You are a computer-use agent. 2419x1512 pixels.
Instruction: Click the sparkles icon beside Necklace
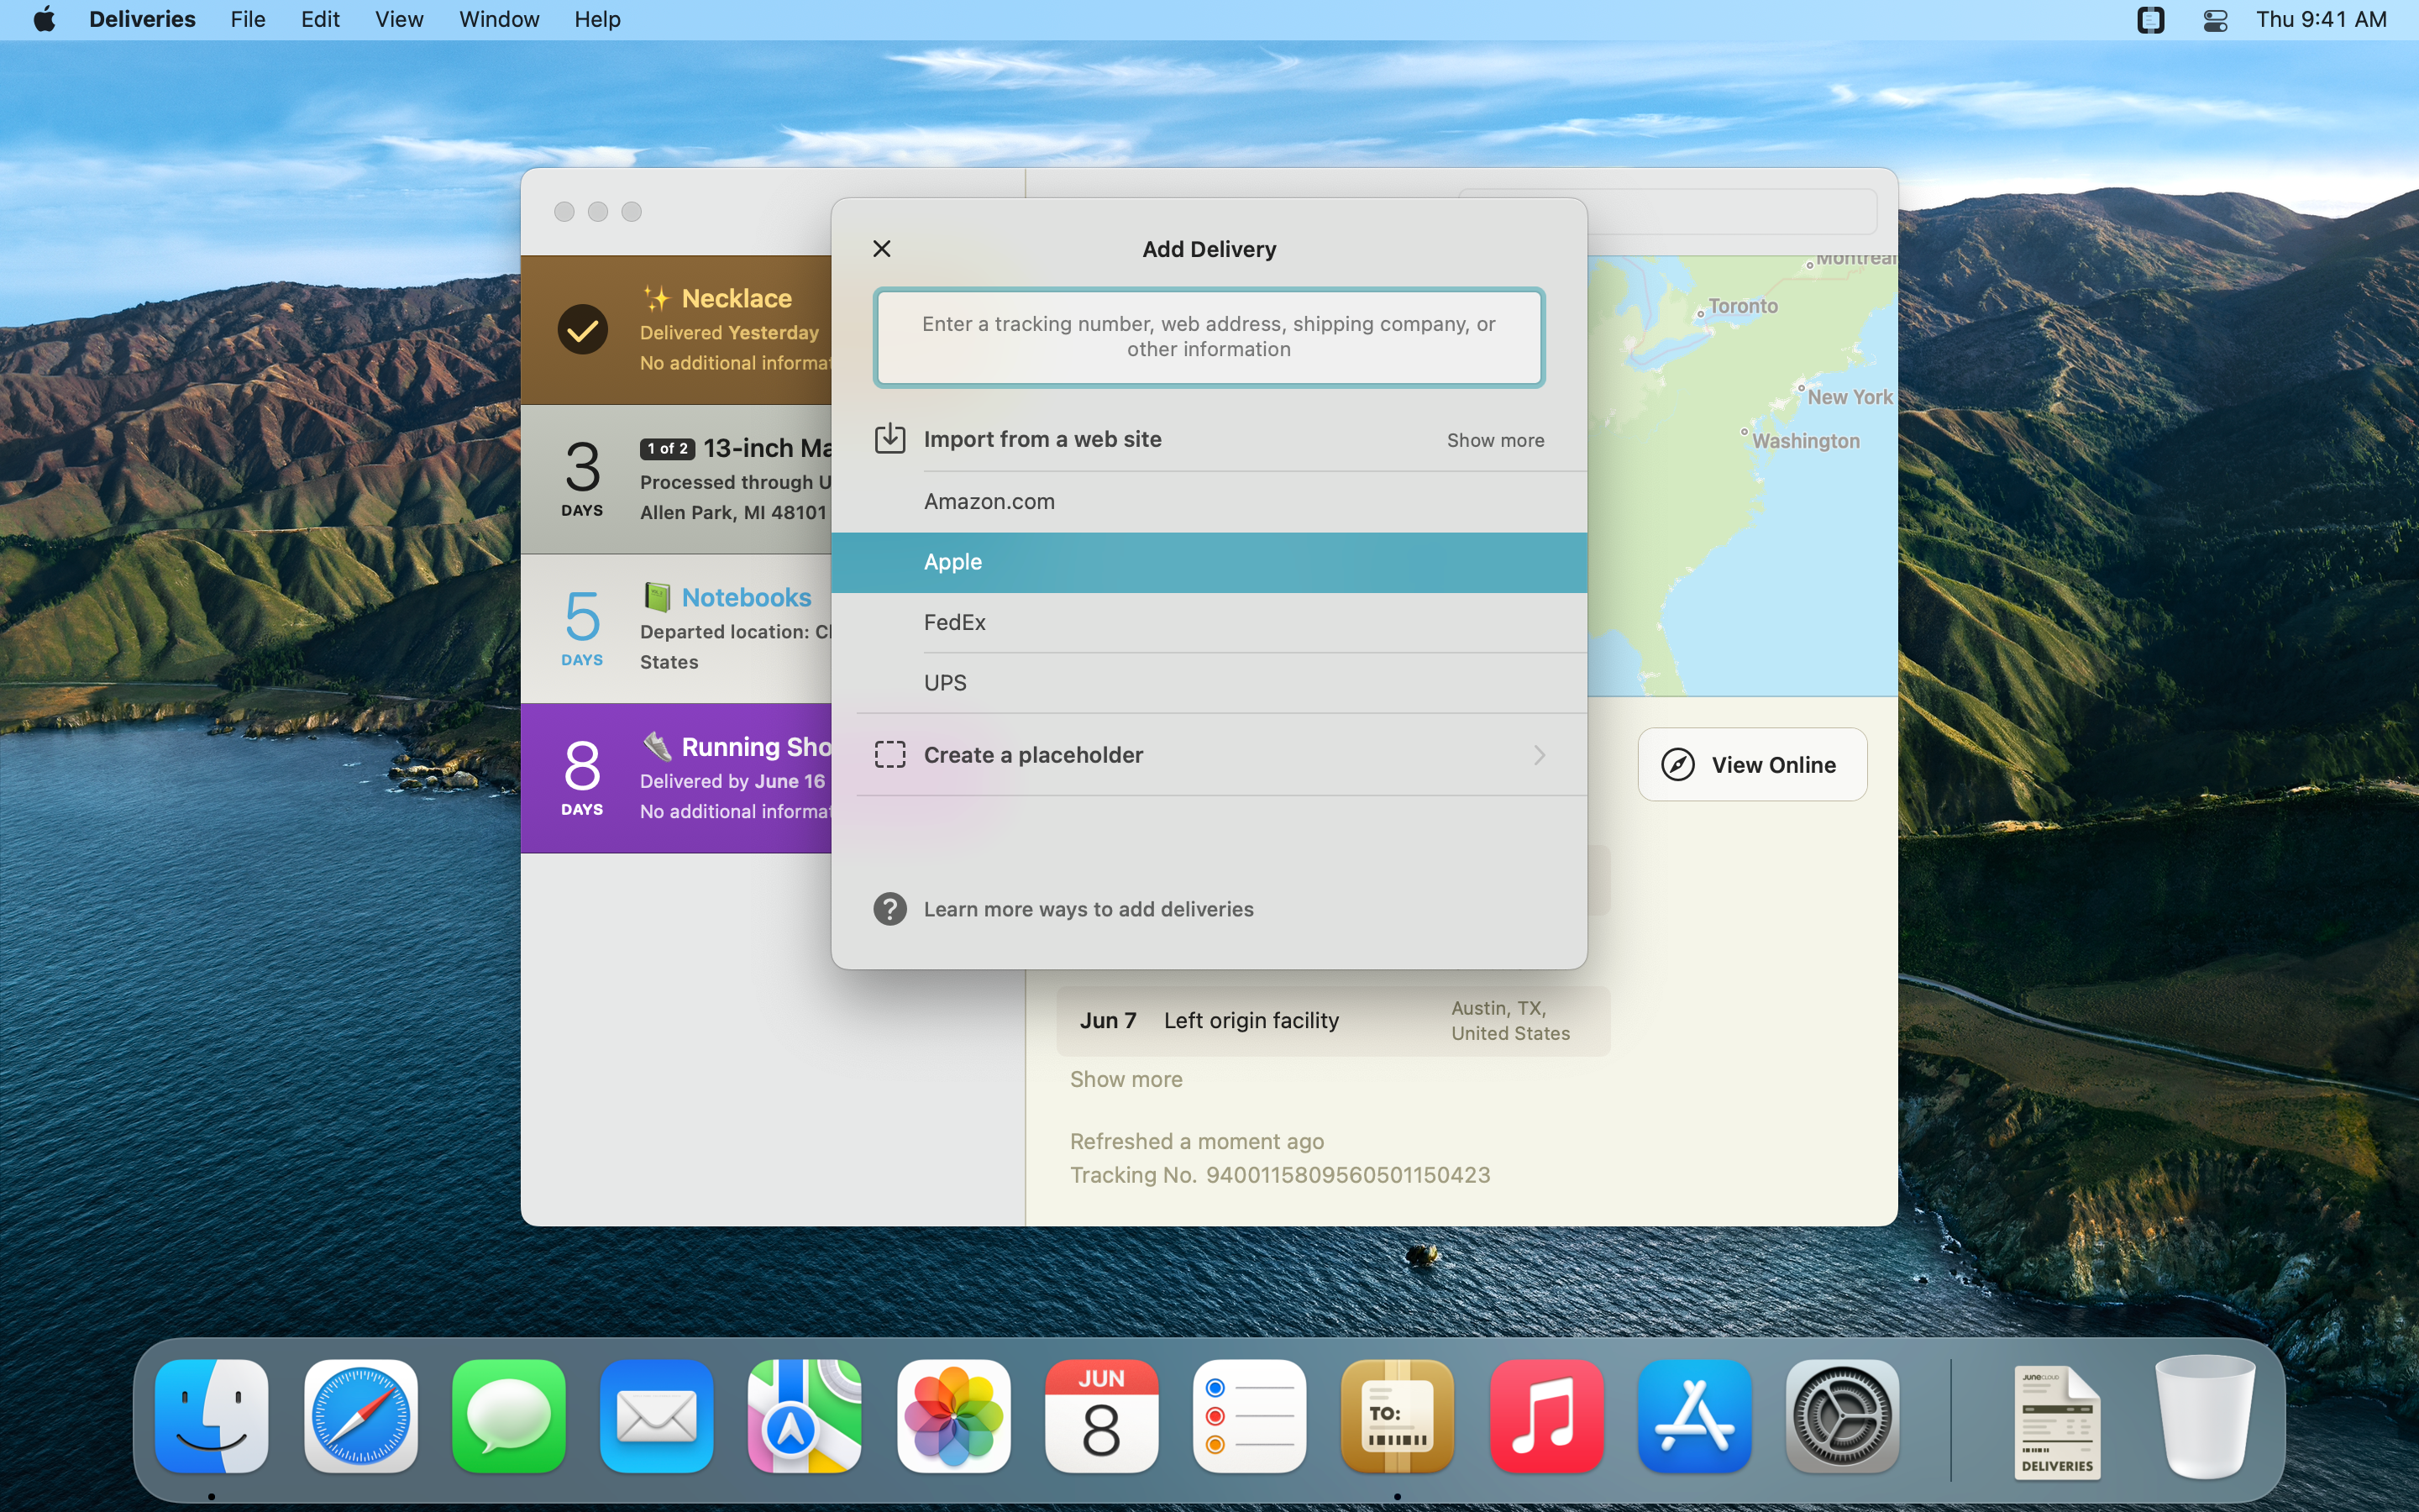click(x=657, y=298)
